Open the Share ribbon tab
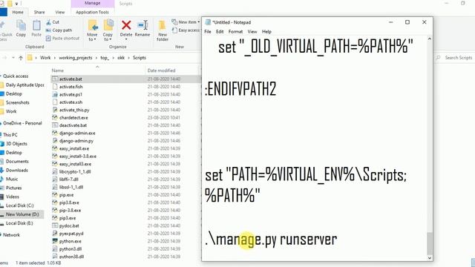Image resolution: width=475 pixels, height=267 pixels. tap(39, 12)
